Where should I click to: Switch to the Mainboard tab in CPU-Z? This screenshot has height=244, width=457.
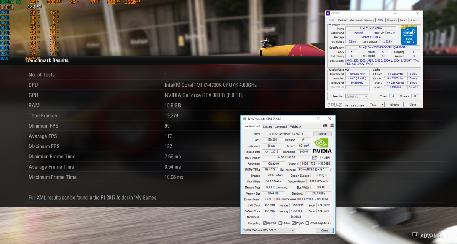[x=356, y=20]
